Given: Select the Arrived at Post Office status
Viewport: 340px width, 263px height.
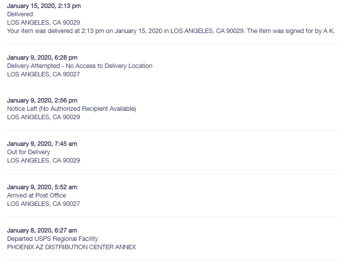Looking at the screenshot, I should [x=36, y=196].
